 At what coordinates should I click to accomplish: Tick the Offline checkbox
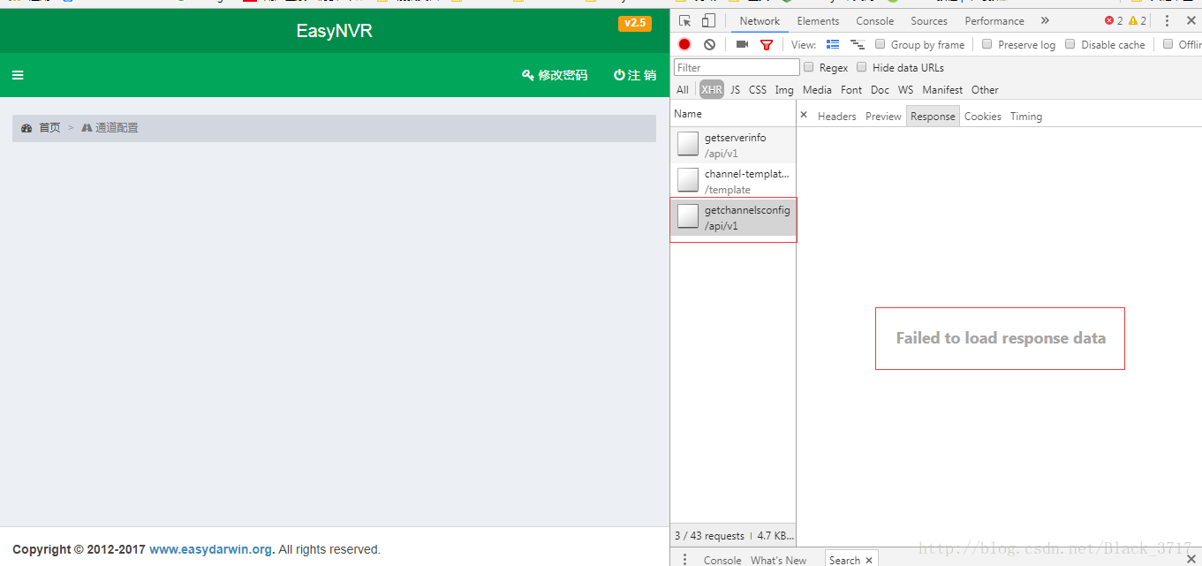coord(1168,44)
